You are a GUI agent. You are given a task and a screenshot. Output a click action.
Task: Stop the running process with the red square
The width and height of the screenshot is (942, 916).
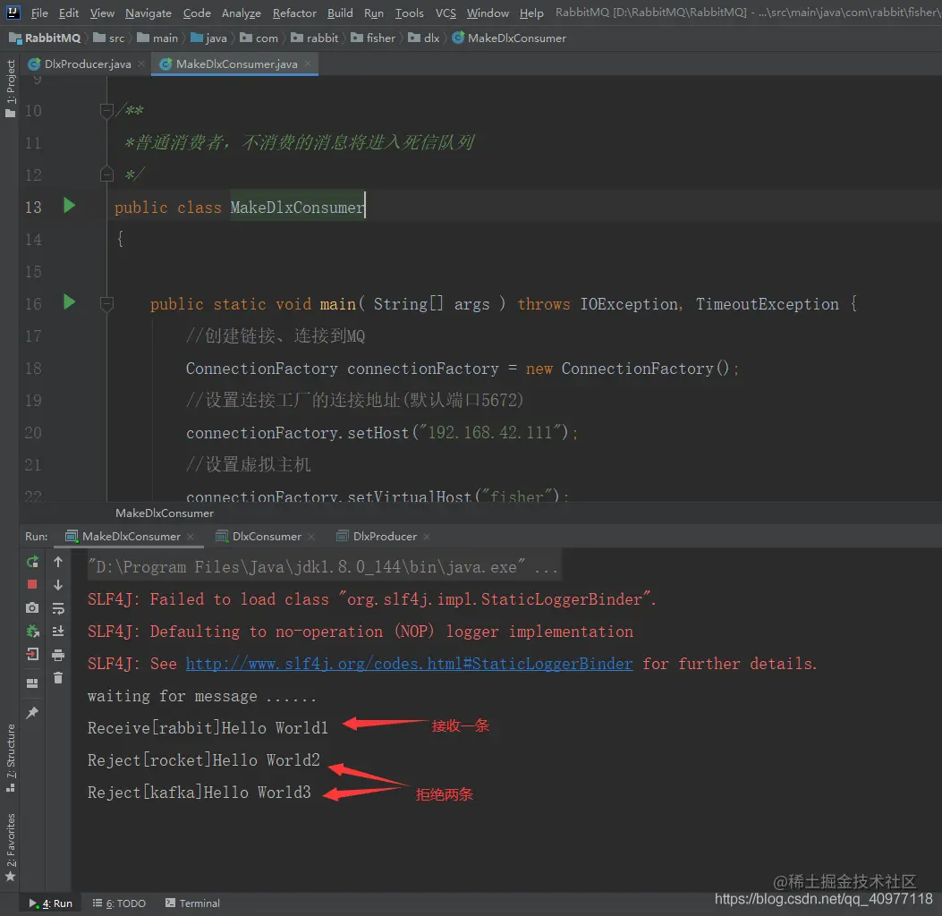click(32, 584)
